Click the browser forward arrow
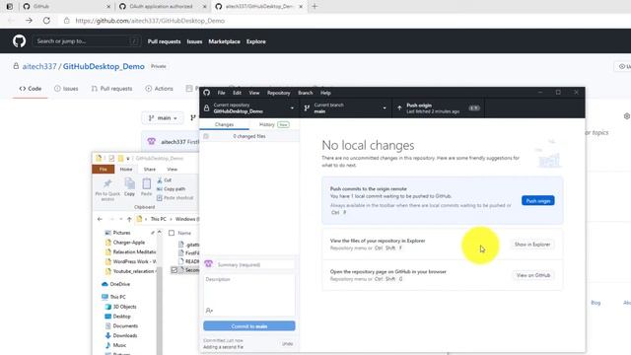The image size is (631, 355). (29, 21)
